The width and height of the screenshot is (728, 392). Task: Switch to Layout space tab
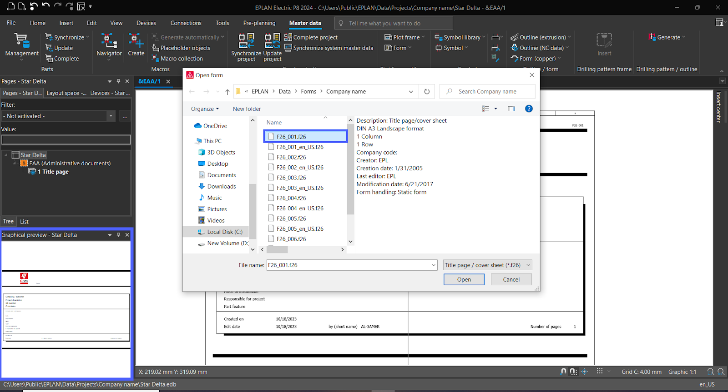pyautogui.click(x=66, y=93)
